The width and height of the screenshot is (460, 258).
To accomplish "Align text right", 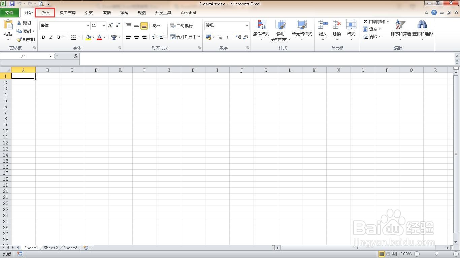I will tap(144, 37).
